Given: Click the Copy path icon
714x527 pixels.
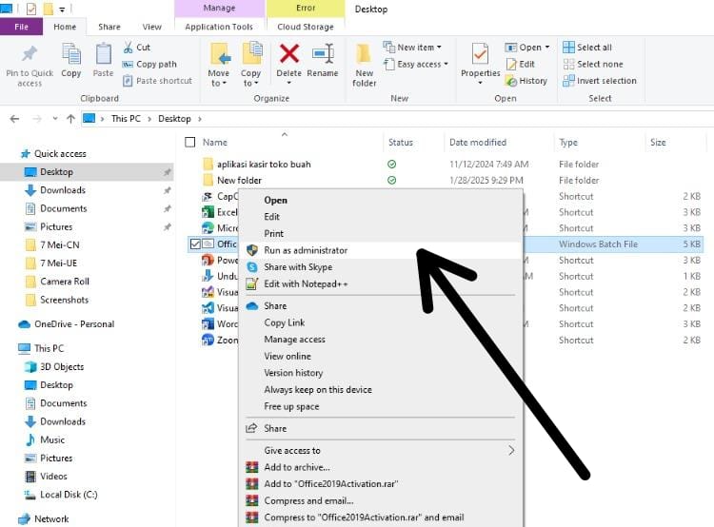Looking at the screenshot, I should click(x=128, y=64).
